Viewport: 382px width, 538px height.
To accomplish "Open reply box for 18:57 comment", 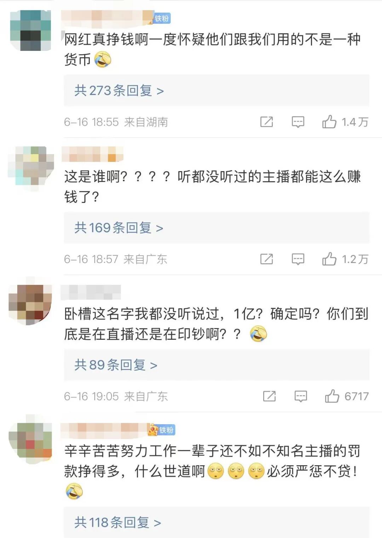I will click(298, 259).
